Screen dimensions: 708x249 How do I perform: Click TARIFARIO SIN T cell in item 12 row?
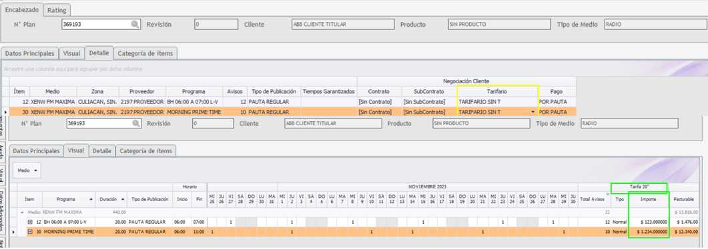coord(498,102)
